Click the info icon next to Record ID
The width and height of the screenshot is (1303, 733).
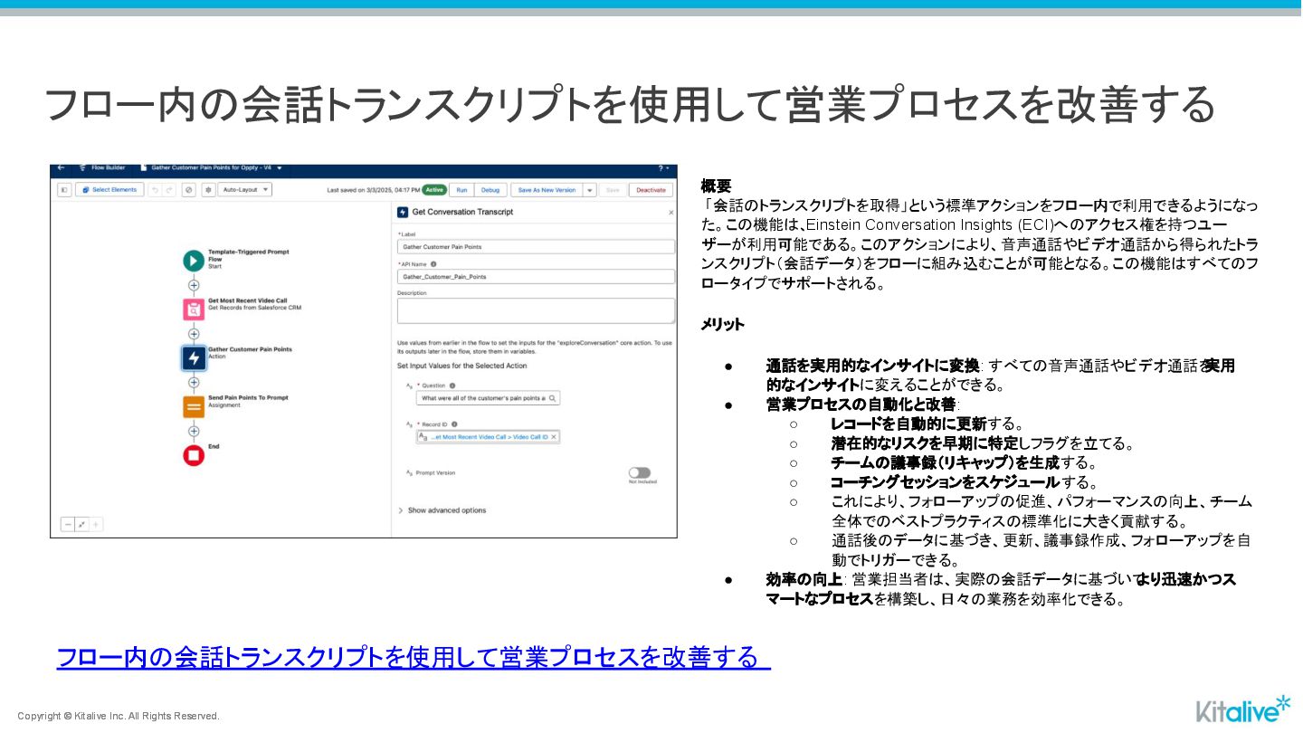click(x=454, y=424)
